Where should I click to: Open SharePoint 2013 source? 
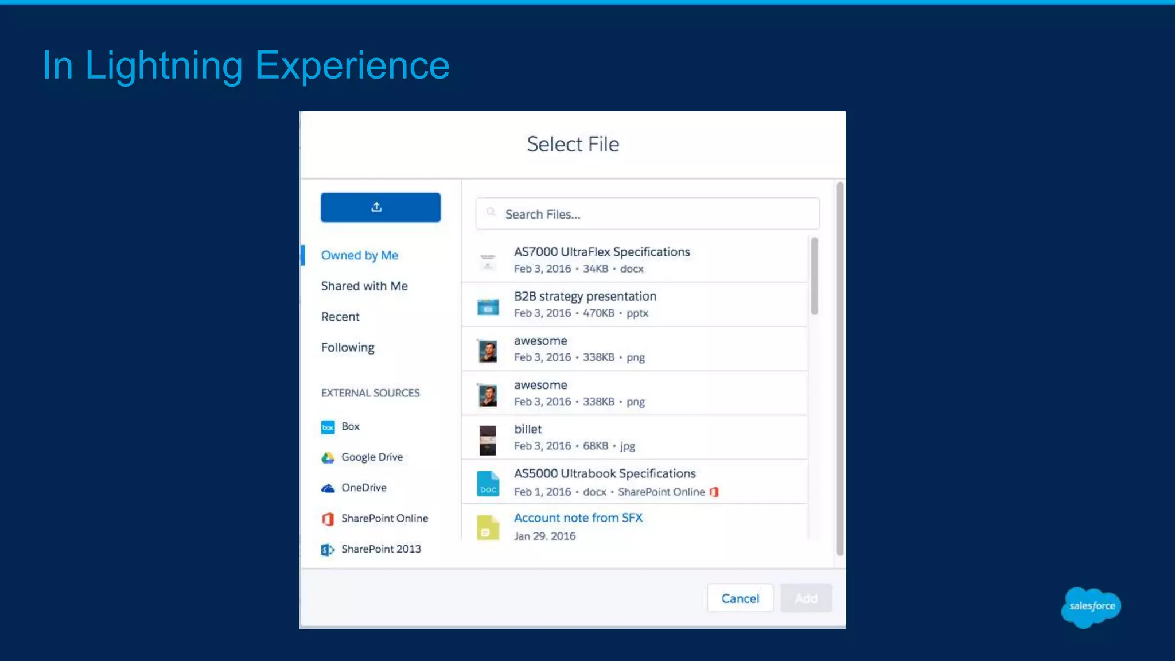(x=381, y=549)
